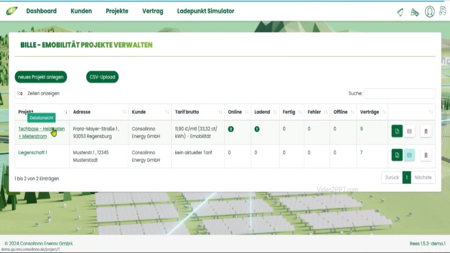
Task: Open the rows-per-page dropdown showing 10
Action: click(x=20, y=94)
